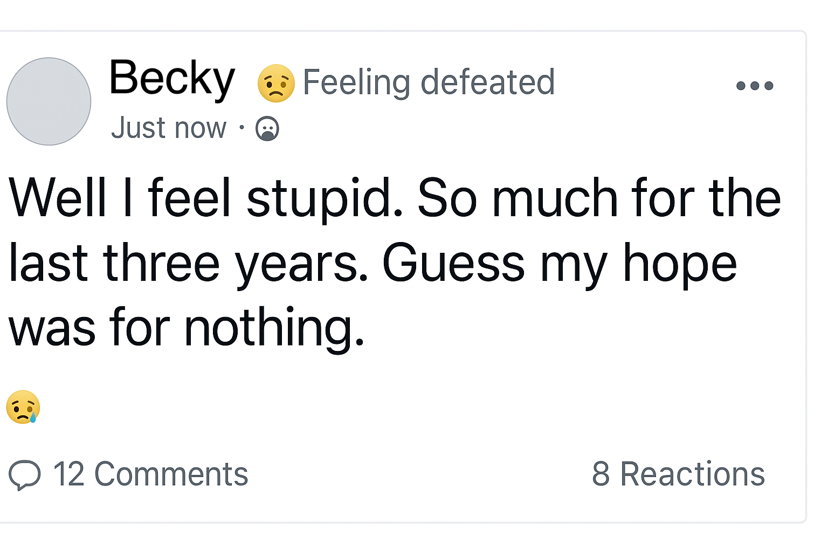Show the 8 Reactions list
Image resolution: width=828 pixels, height=552 pixels.
pos(678,474)
